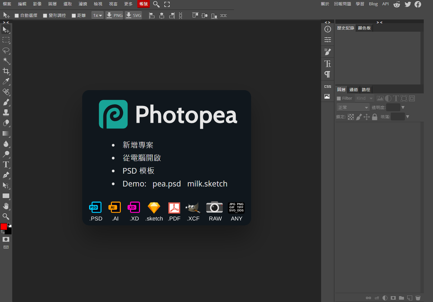Viewport: 433px width, 302px height.
Task: Click the red 帳號 account button
Action: point(144,4)
